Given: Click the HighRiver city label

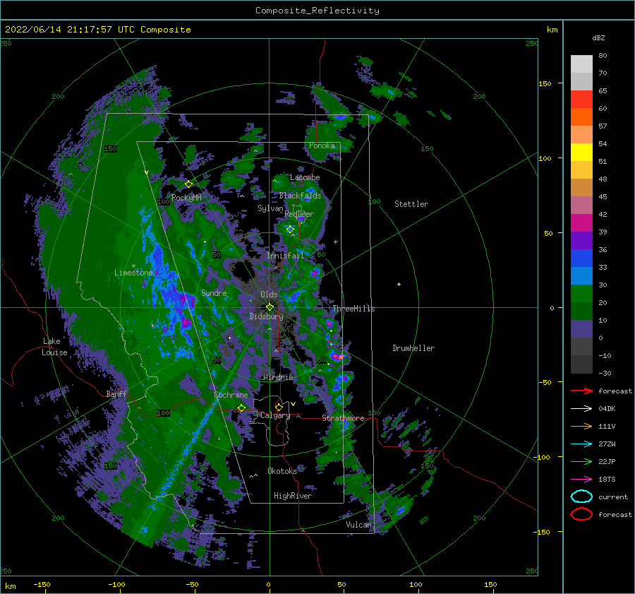Looking at the screenshot, I should (293, 496).
